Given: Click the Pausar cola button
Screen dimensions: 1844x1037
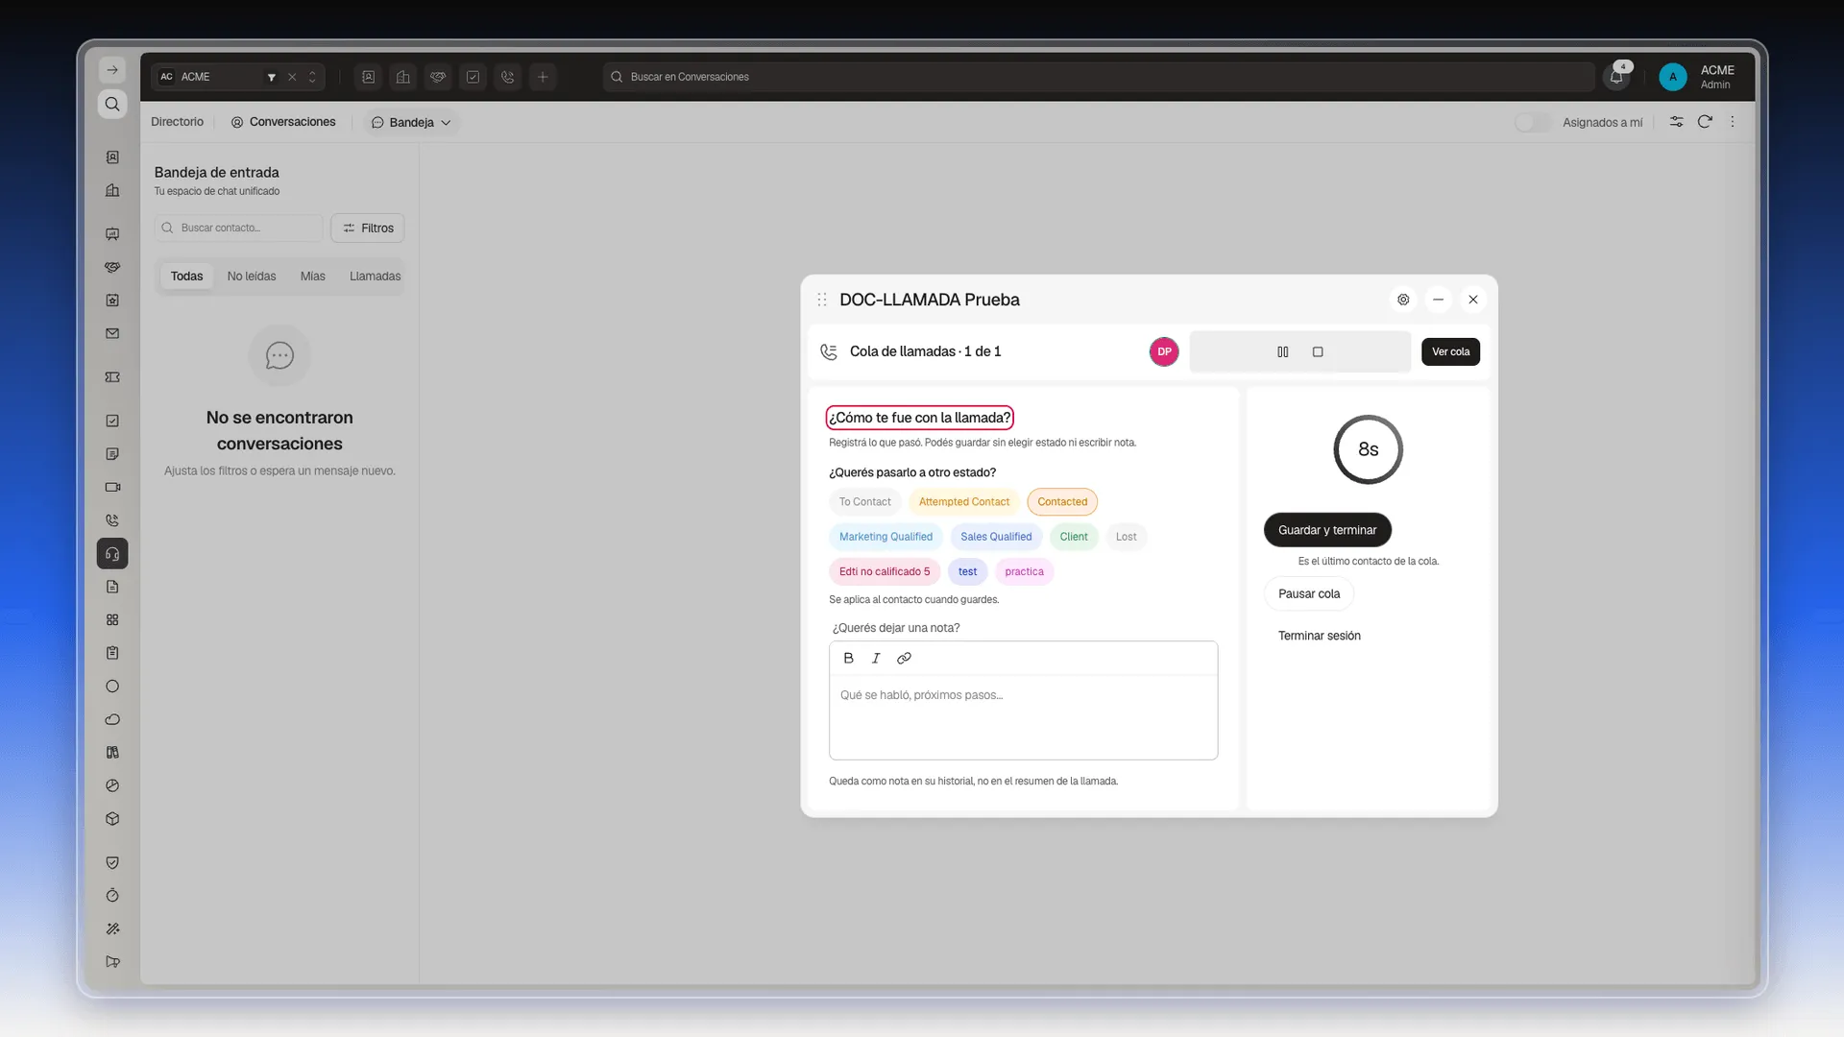Looking at the screenshot, I should point(1309,594).
